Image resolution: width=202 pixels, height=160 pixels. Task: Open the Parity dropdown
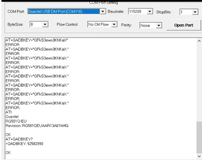point(159,26)
